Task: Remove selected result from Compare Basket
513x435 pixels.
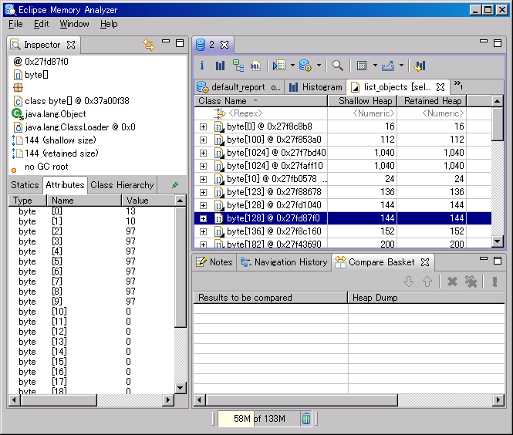Action: (452, 282)
